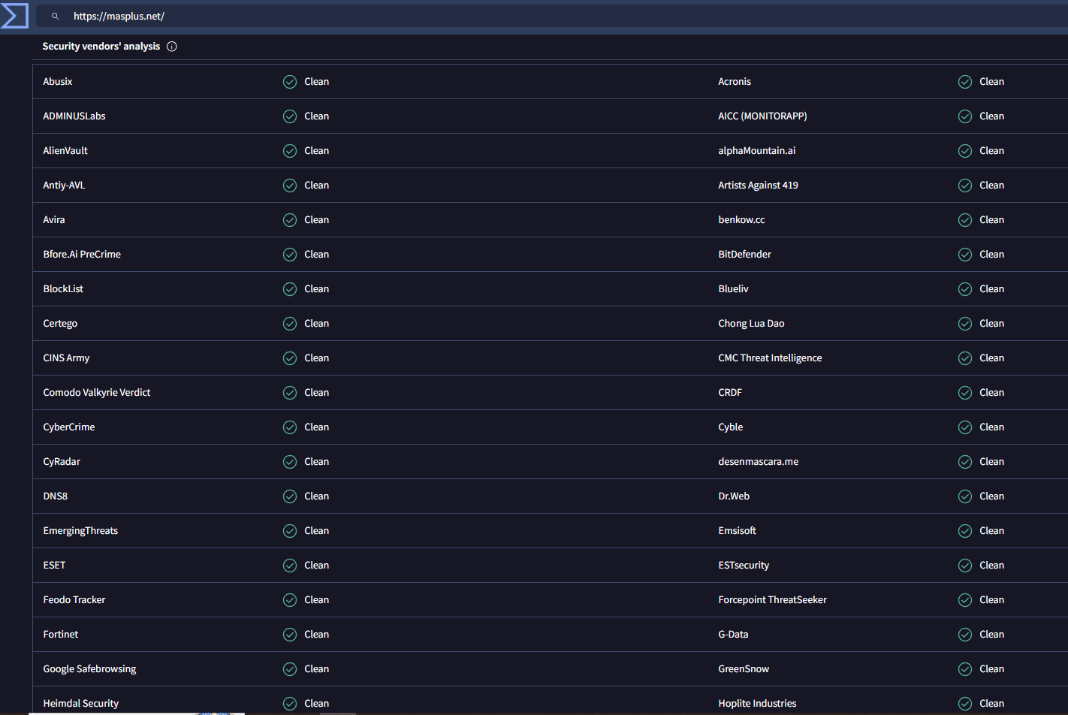Select the Forcepoint ThreatSeeker vendor name
The image size is (1068, 715).
tap(772, 600)
